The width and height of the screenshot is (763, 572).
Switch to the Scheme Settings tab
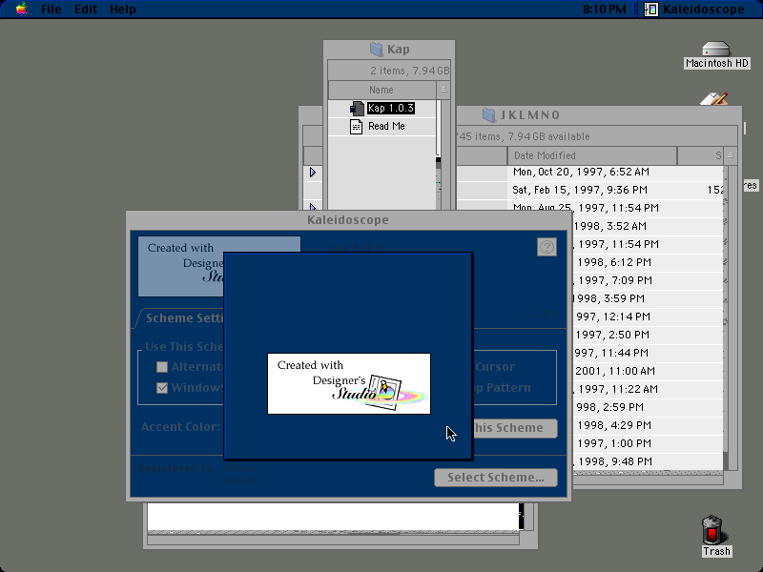[182, 318]
